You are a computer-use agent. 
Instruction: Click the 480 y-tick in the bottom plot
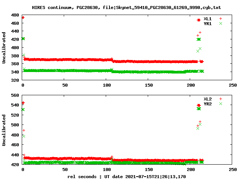tap(15, 135)
